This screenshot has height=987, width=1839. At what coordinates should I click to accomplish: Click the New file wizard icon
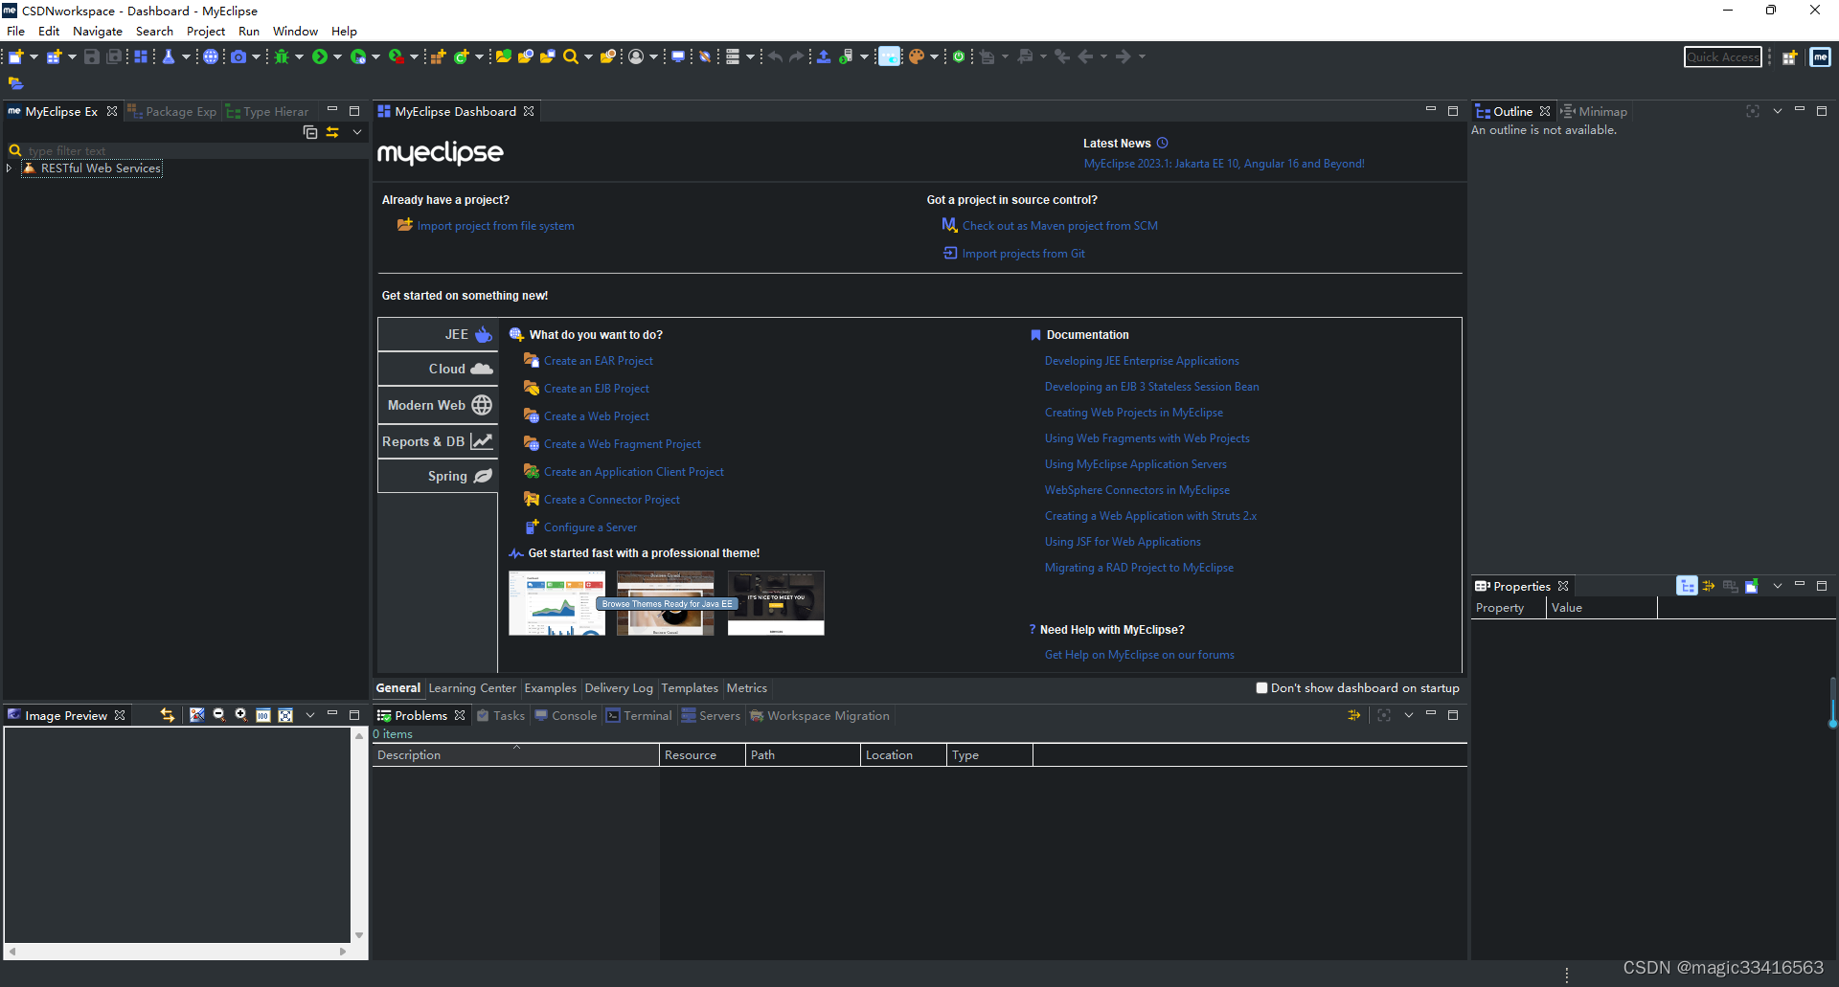click(x=16, y=56)
